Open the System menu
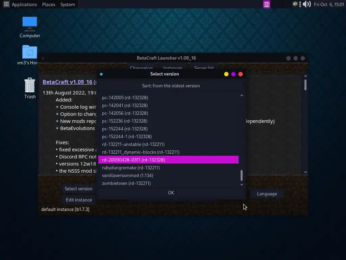This screenshot has height=260, width=346. pos(68,4)
